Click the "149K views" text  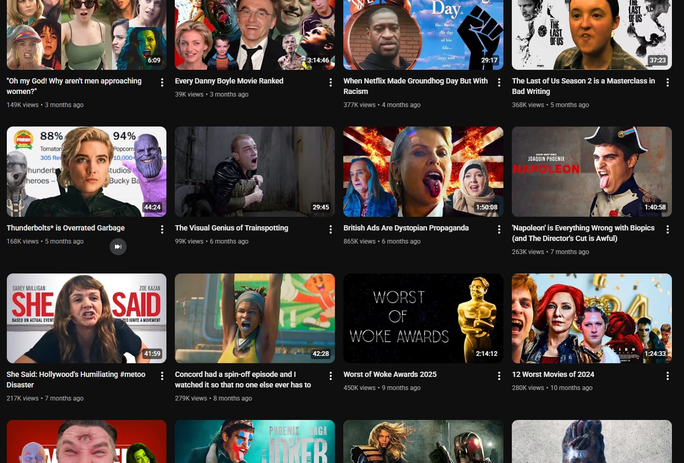pos(23,105)
